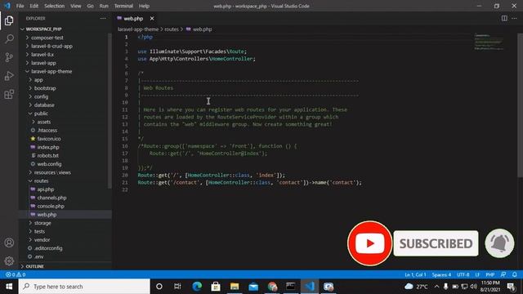Open the Go menu
Viewport: 523px width, 294px height.
pos(90,6)
